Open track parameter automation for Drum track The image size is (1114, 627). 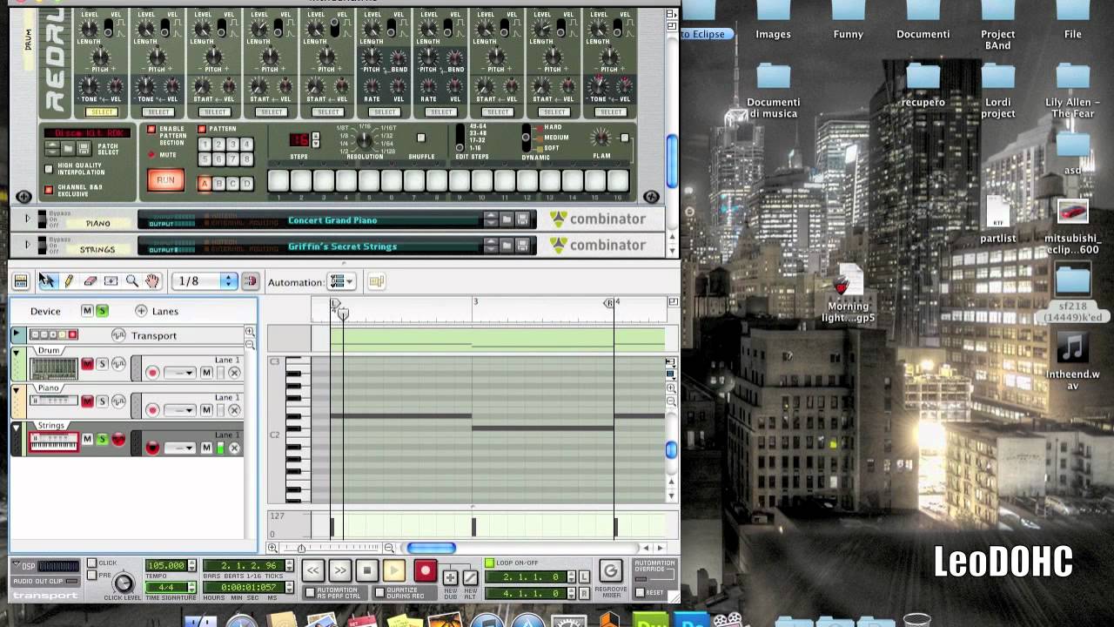pyautogui.click(x=118, y=364)
